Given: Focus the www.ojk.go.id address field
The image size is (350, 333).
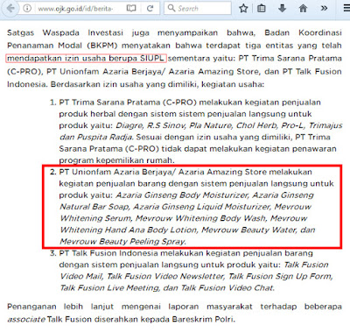Looking at the screenshot, I should tap(75, 9).
